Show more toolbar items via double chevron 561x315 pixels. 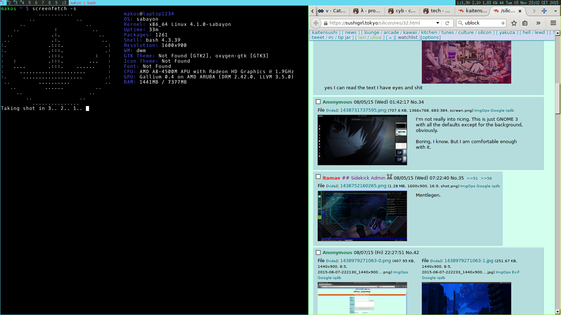coord(538,23)
